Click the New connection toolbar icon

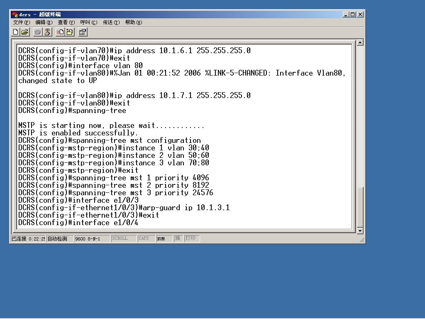click(x=16, y=32)
